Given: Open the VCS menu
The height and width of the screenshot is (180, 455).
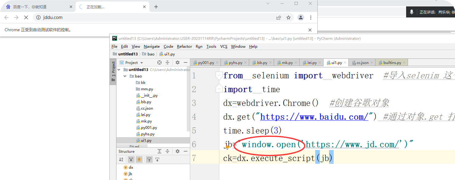Looking at the screenshot, I should coord(224,47).
